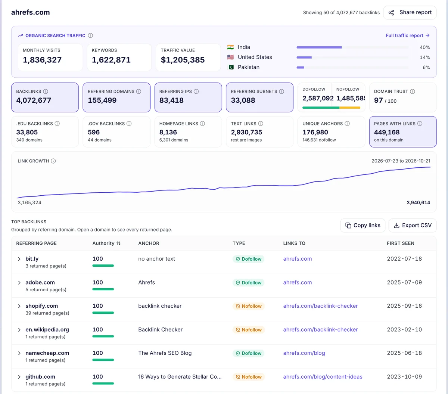Select the Backlinks metric card
Screen dimensions: 448x394
coord(45,97)
